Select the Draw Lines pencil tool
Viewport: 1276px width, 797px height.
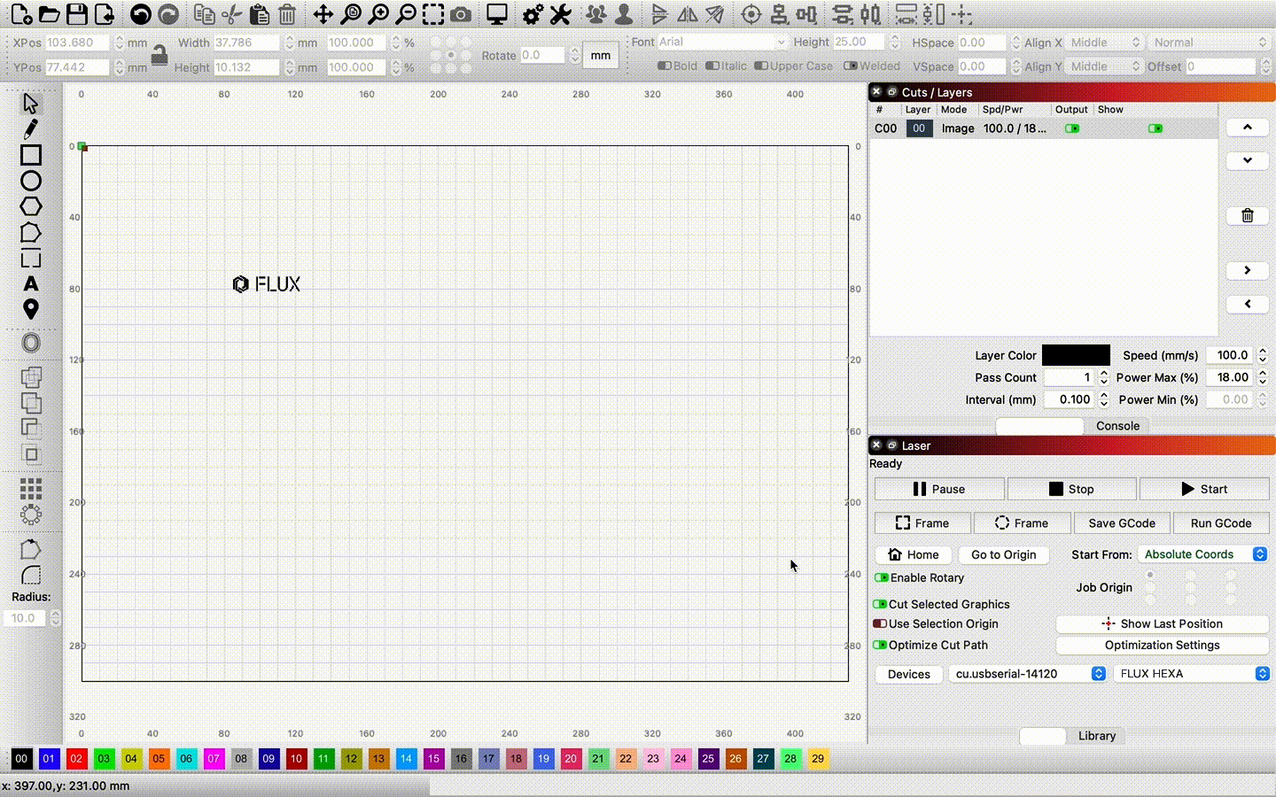click(31, 129)
